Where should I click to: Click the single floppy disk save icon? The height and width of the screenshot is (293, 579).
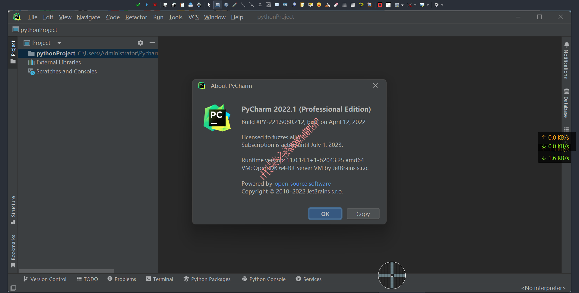pos(165,5)
